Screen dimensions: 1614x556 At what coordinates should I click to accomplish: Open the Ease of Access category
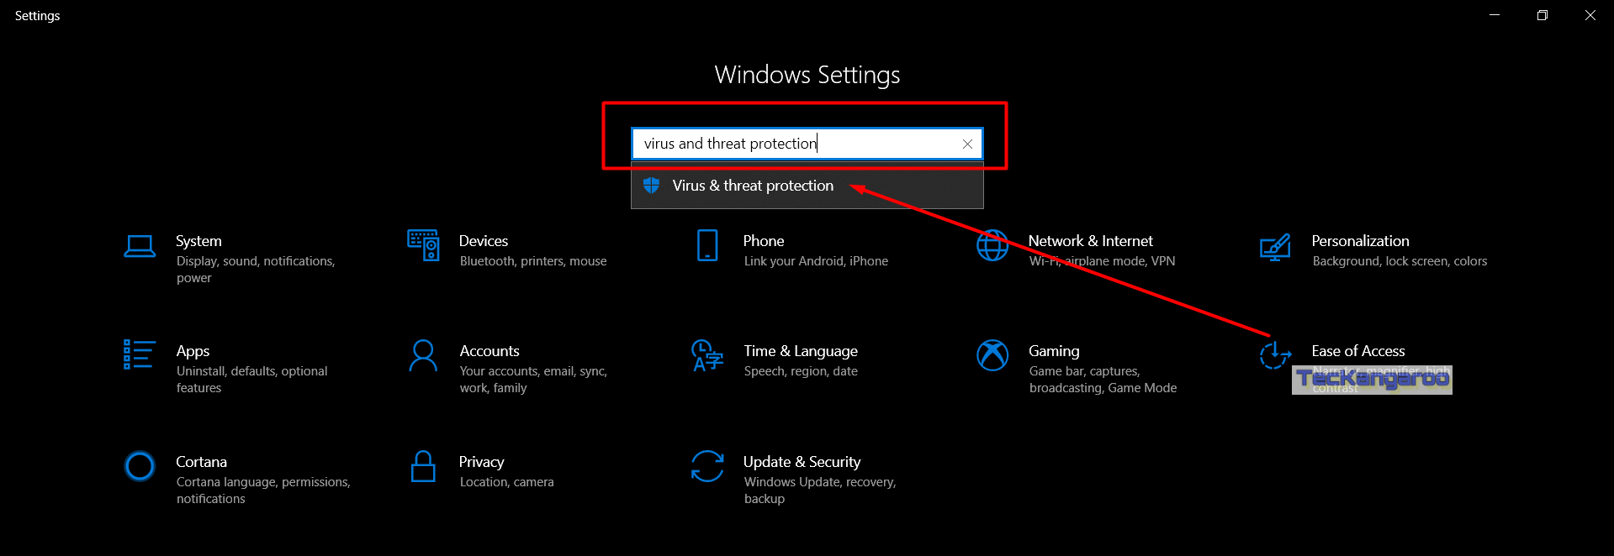coord(1357,351)
